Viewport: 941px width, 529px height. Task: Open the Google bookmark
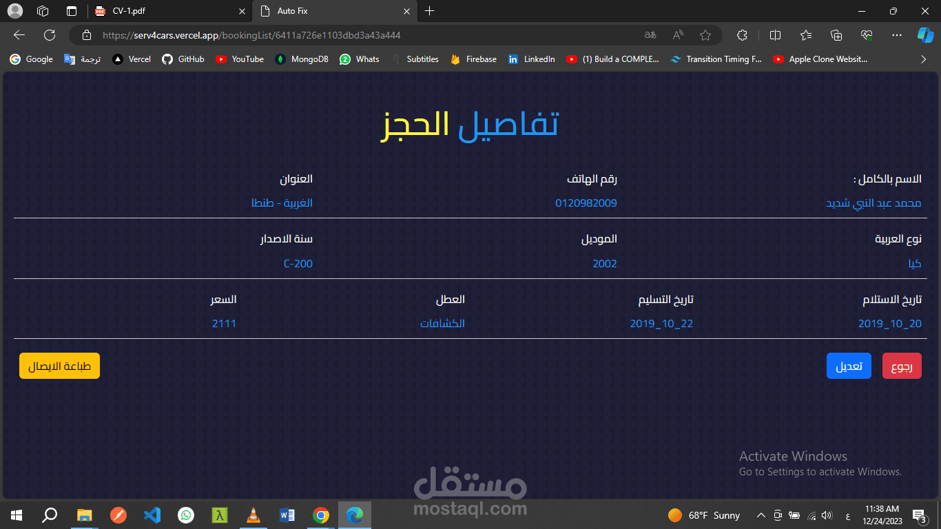point(31,59)
